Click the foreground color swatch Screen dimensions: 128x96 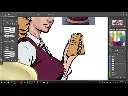coord(1,59)
